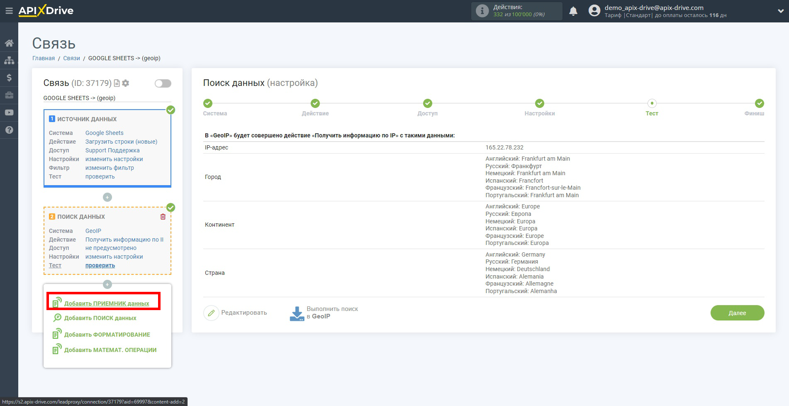Click add data search magnifier icon
Image resolution: width=789 pixels, height=406 pixels.
pyautogui.click(x=57, y=318)
